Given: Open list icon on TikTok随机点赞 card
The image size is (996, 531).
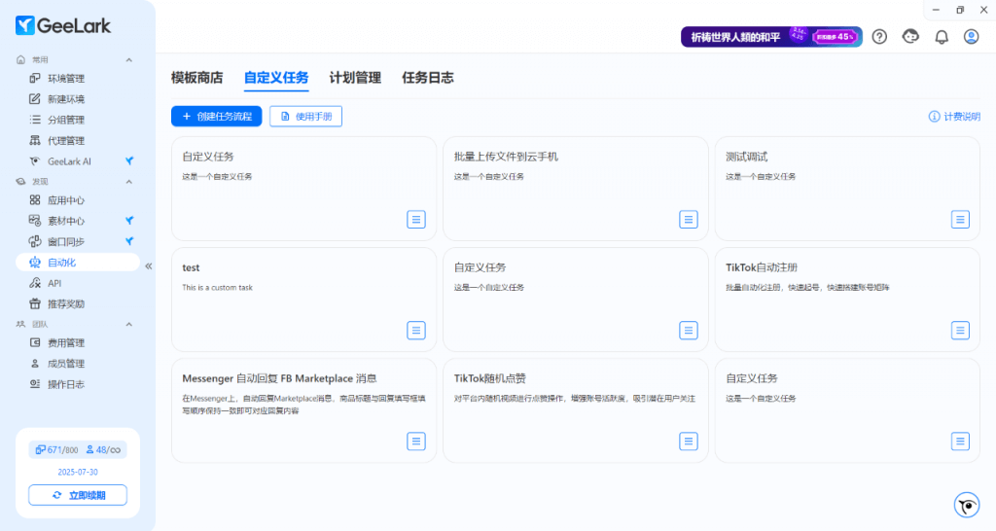Looking at the screenshot, I should coord(689,442).
